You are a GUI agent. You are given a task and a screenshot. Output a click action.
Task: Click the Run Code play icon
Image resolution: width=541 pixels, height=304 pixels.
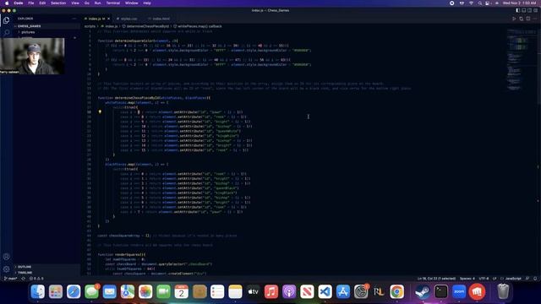pyautogui.click(x=514, y=19)
